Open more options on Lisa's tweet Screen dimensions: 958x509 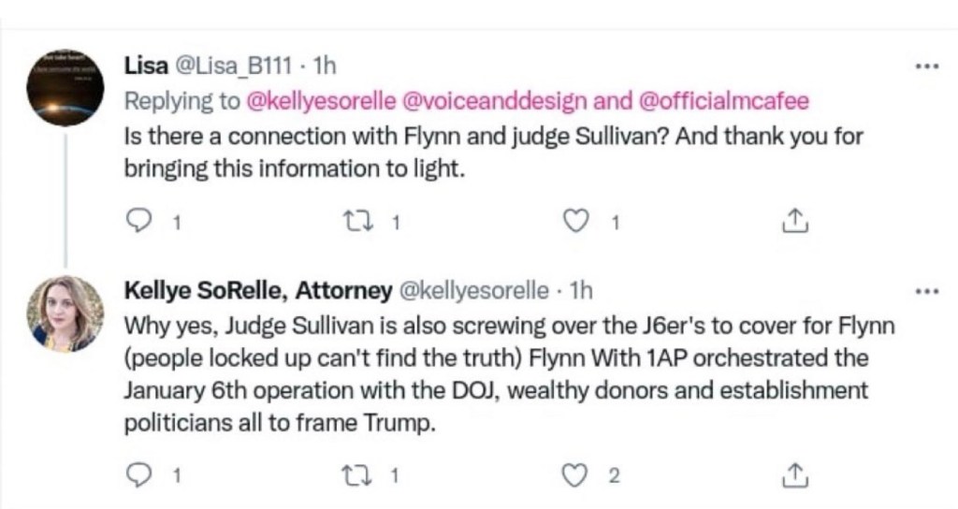click(926, 67)
